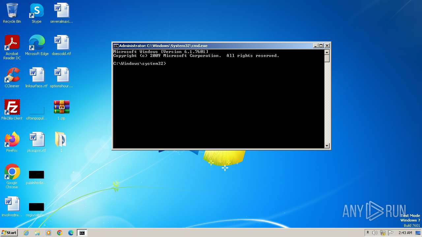The width and height of the screenshot is (422, 237).
Task: Maximize the command prompt window
Action: click(321, 46)
